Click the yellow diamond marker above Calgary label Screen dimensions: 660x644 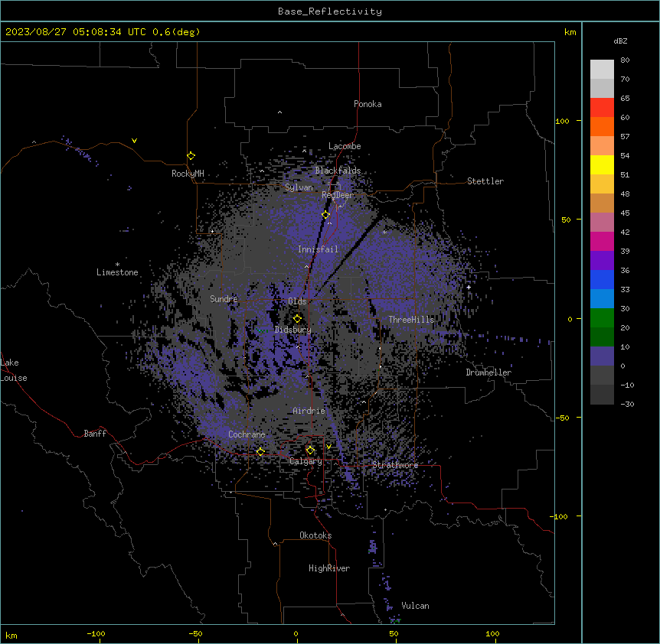pyautogui.click(x=310, y=450)
